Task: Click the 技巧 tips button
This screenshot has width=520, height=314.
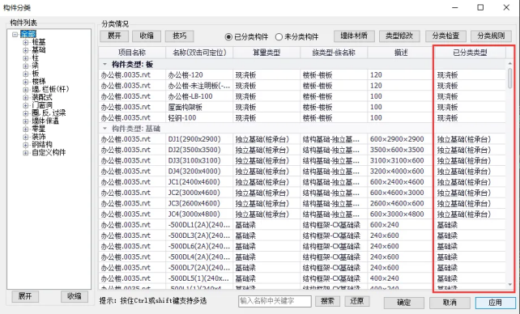Action: point(180,36)
